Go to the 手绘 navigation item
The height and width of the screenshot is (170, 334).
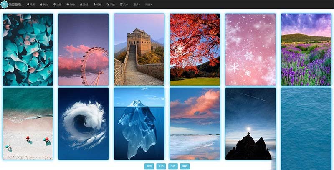110,4
